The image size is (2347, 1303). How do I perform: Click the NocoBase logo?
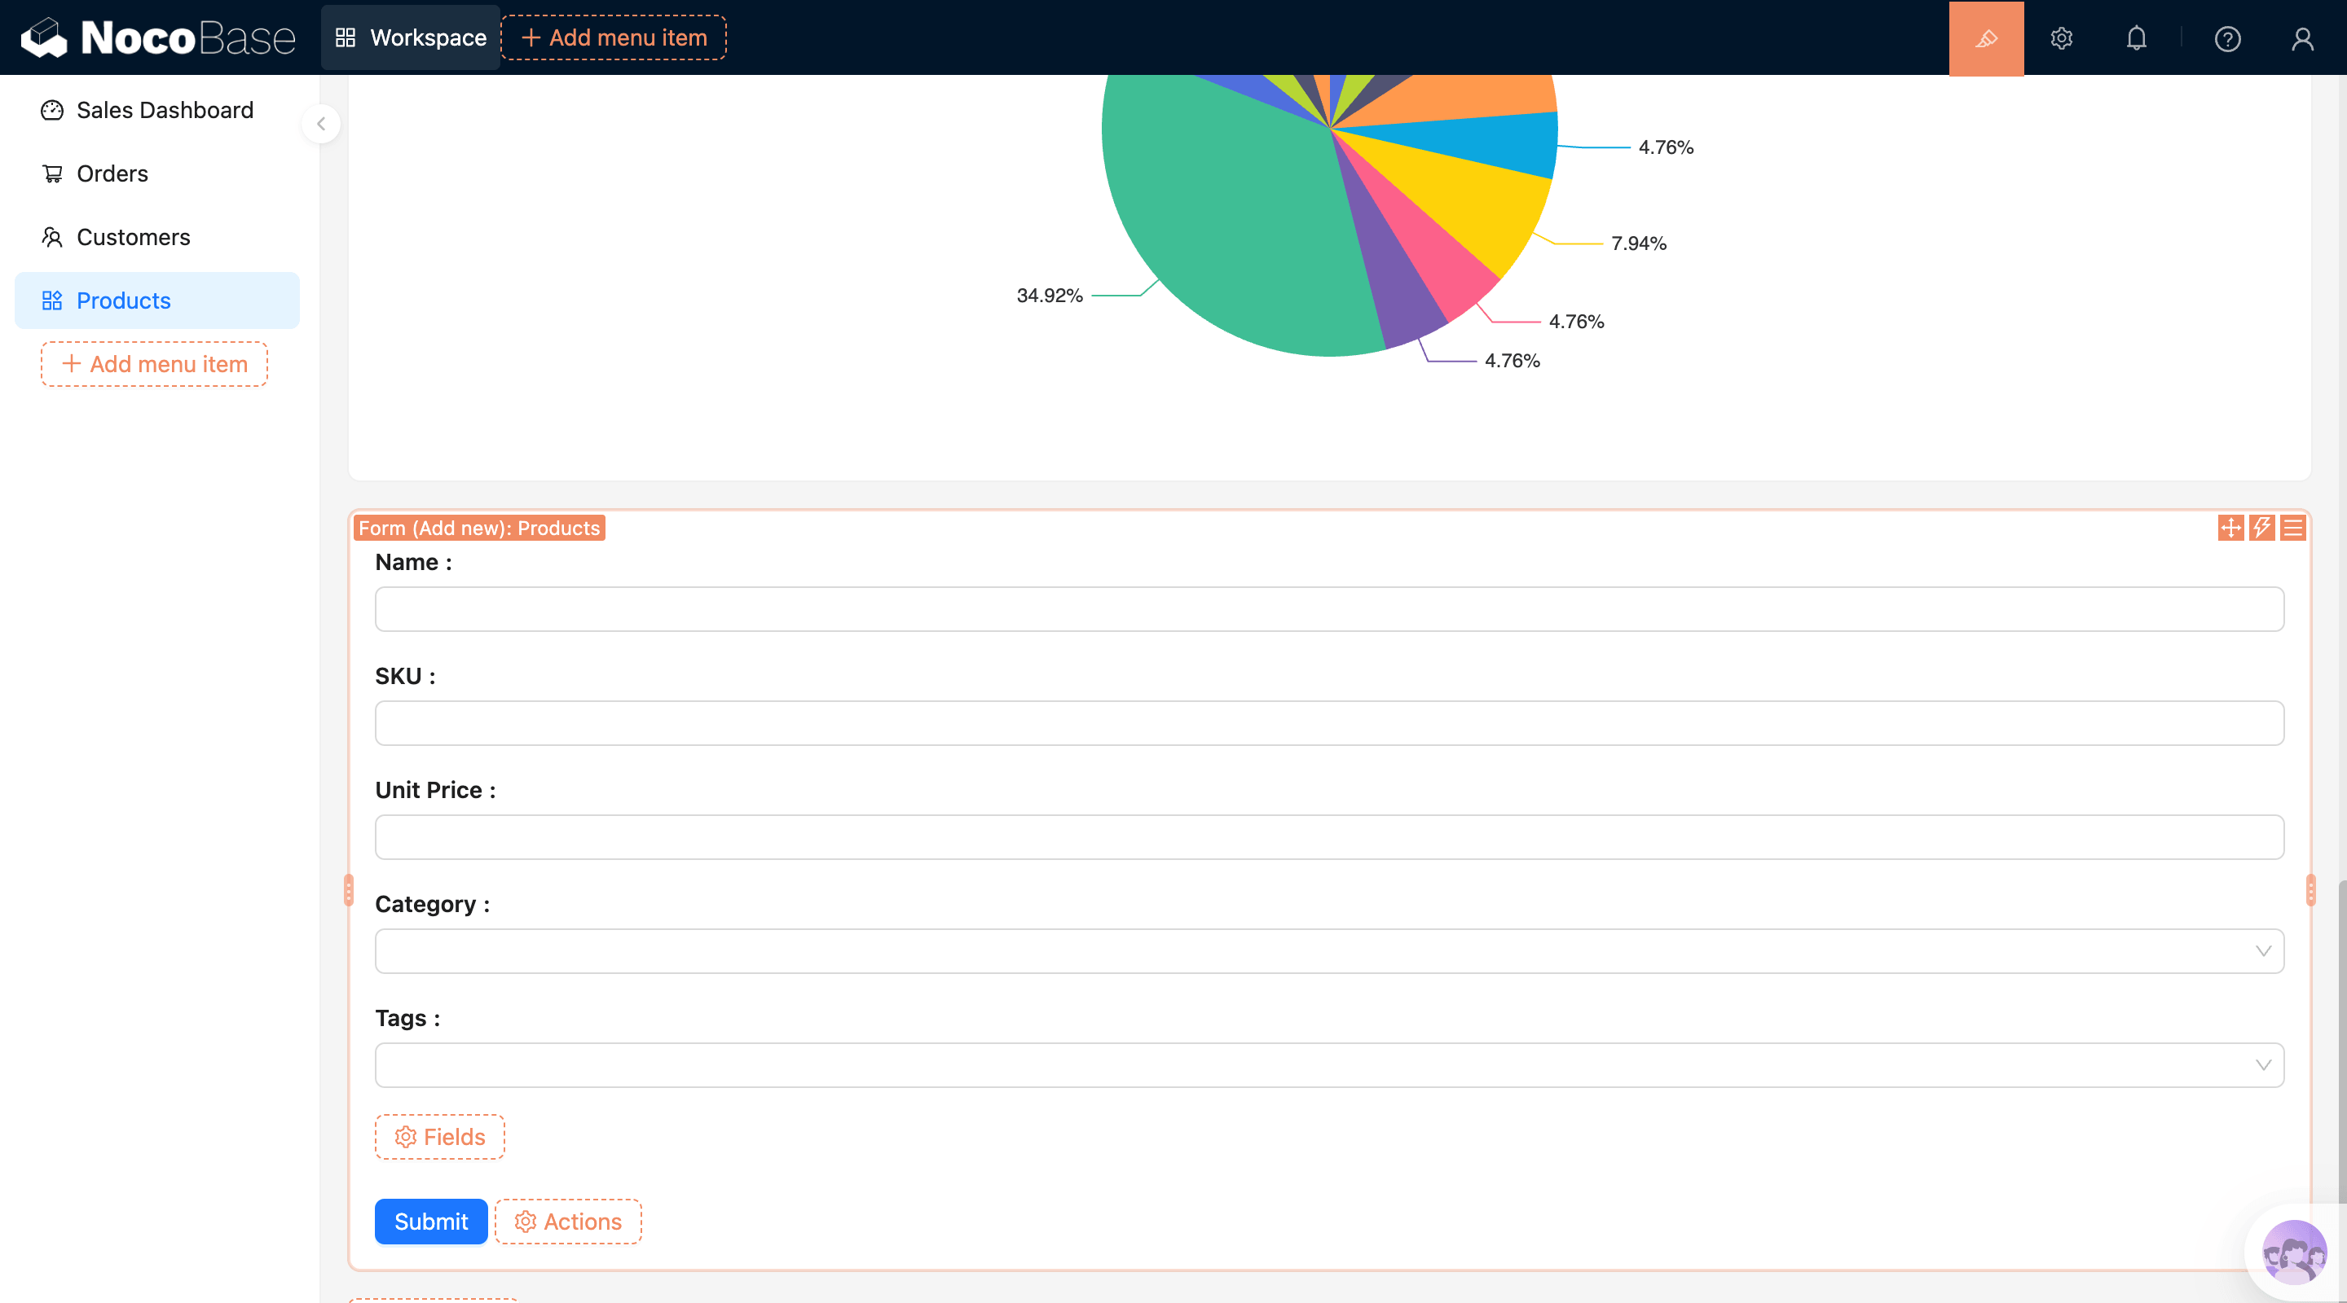(x=159, y=38)
